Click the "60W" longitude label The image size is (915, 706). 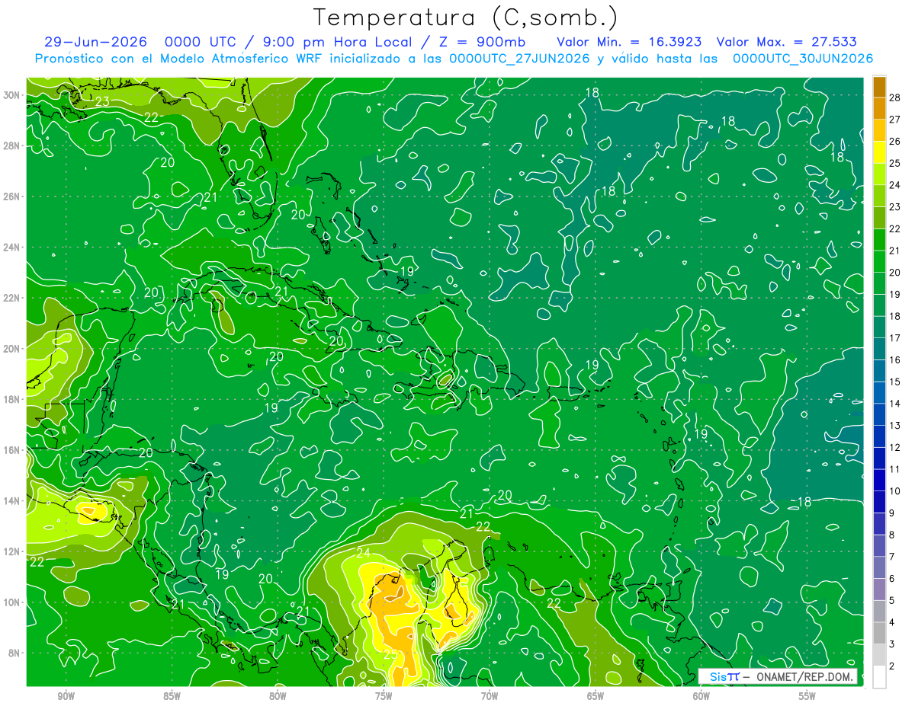coord(701,696)
